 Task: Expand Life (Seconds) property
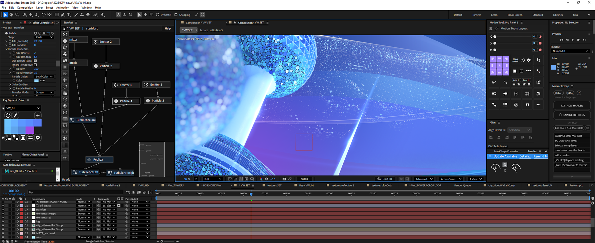click(6, 41)
